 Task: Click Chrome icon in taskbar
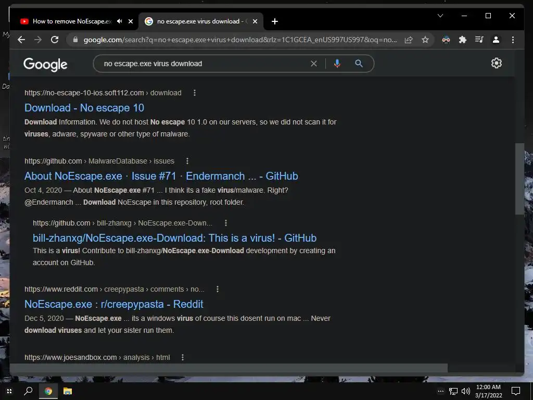[x=48, y=391]
